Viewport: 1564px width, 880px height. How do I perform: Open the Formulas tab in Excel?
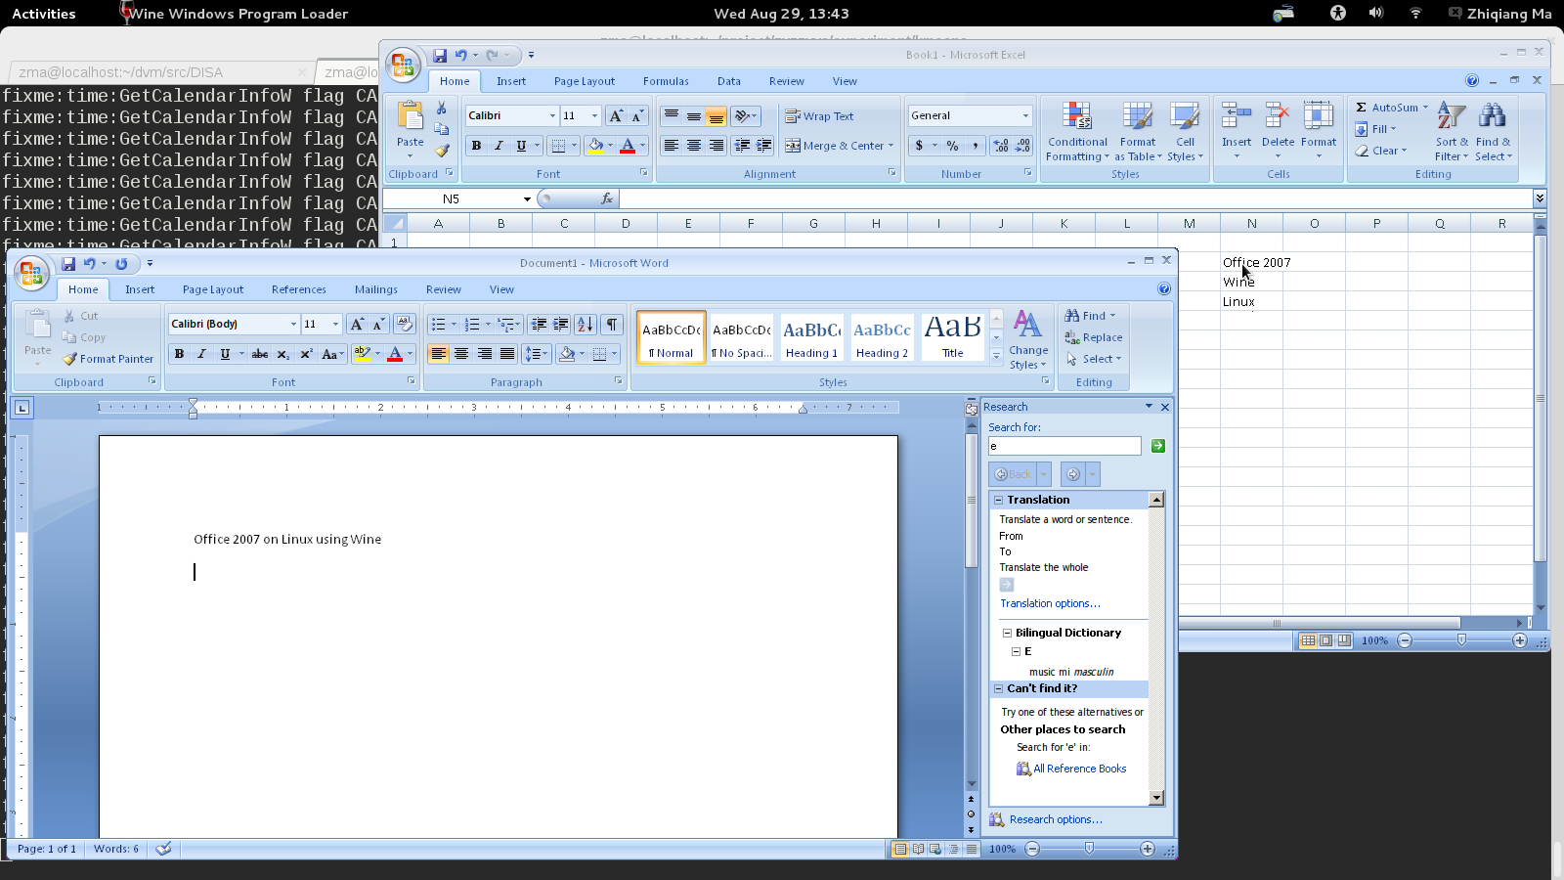click(x=666, y=81)
